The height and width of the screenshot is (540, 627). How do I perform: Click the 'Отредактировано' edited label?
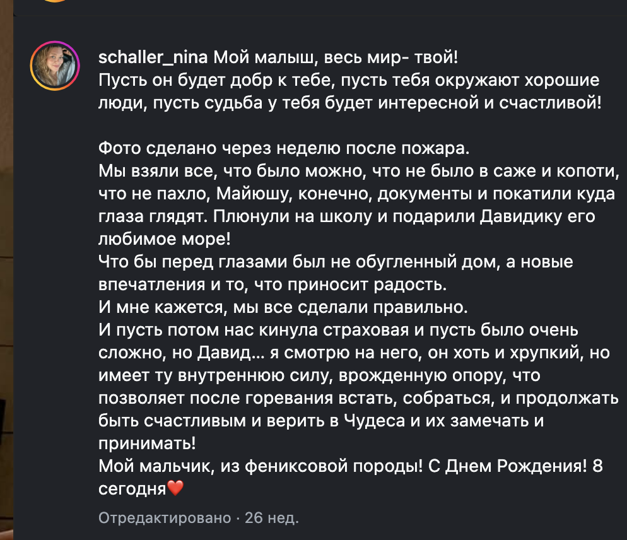click(165, 518)
